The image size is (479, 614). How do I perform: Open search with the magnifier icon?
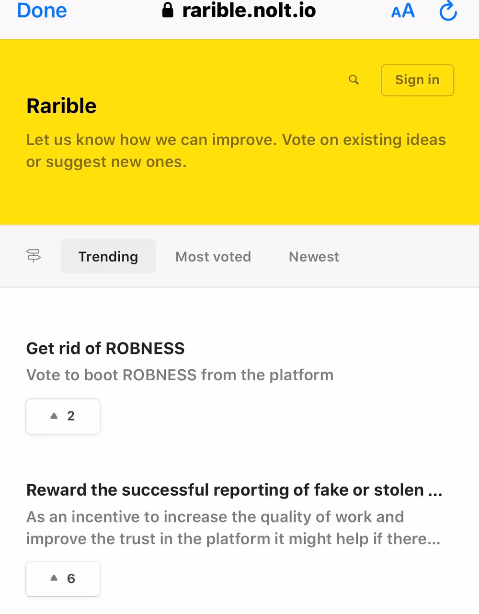pyautogui.click(x=354, y=80)
